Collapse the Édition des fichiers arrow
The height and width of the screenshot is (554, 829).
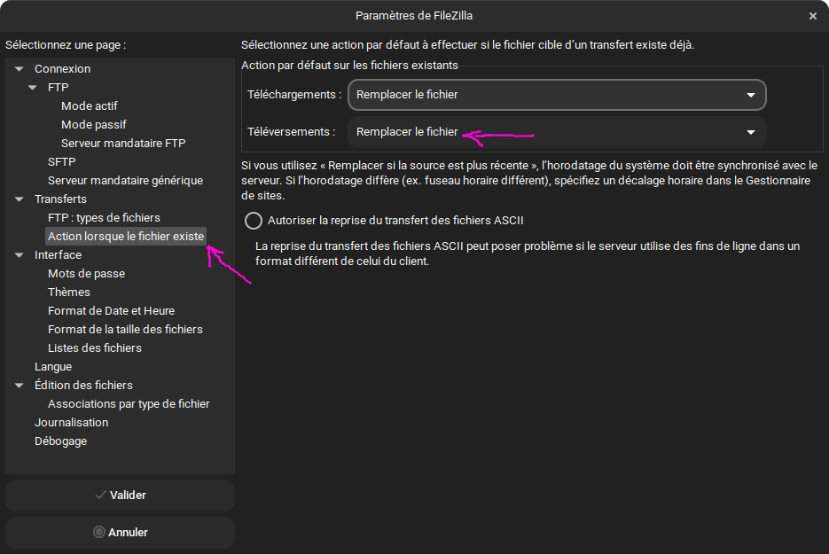pyautogui.click(x=20, y=386)
